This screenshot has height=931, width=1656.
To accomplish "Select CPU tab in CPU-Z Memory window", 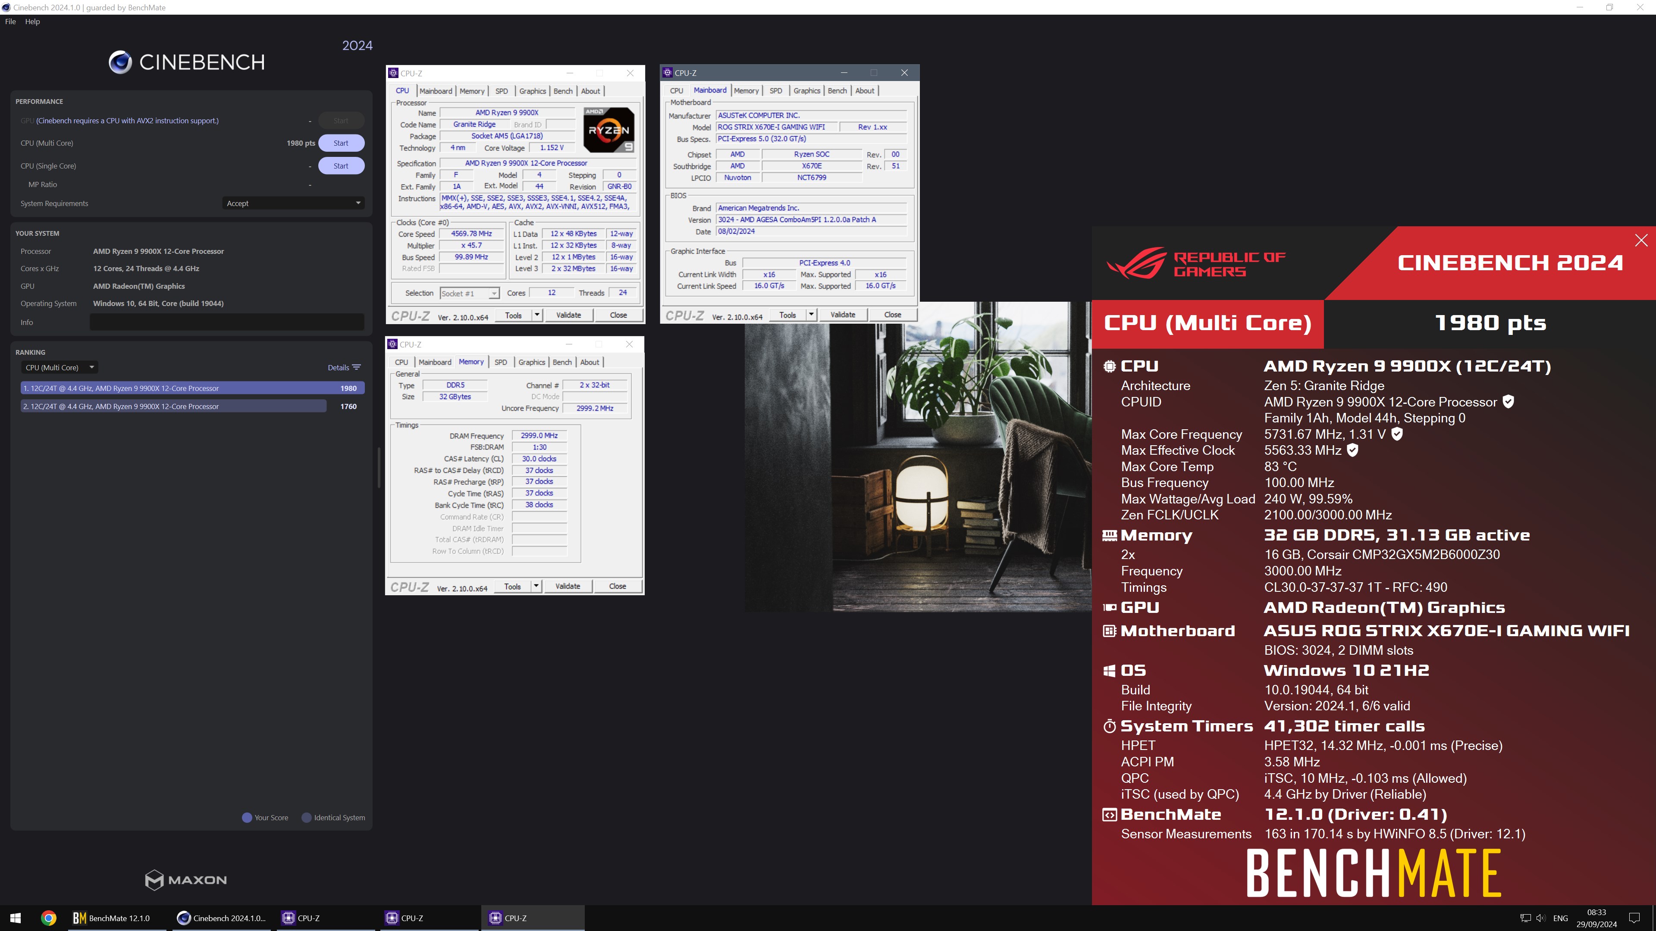I will [x=401, y=362].
